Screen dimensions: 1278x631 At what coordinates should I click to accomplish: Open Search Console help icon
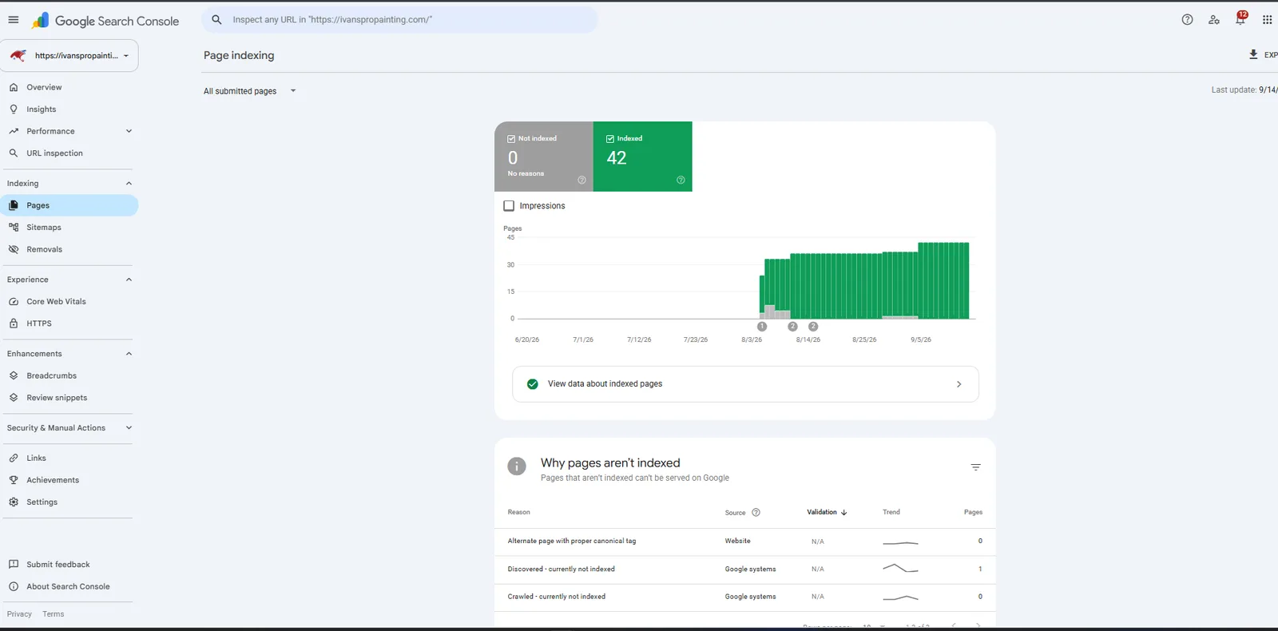1187,20
